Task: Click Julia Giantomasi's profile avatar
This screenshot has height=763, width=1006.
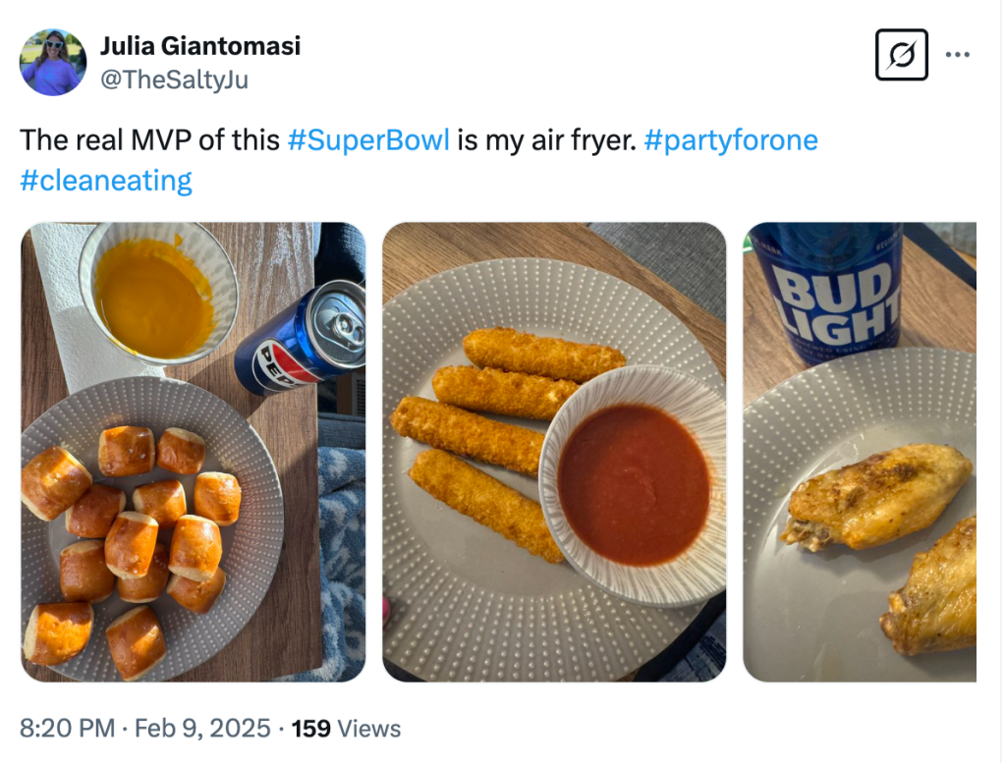Action: 53,62
